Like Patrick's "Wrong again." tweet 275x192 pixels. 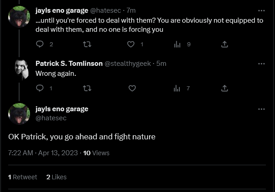tap(132, 88)
